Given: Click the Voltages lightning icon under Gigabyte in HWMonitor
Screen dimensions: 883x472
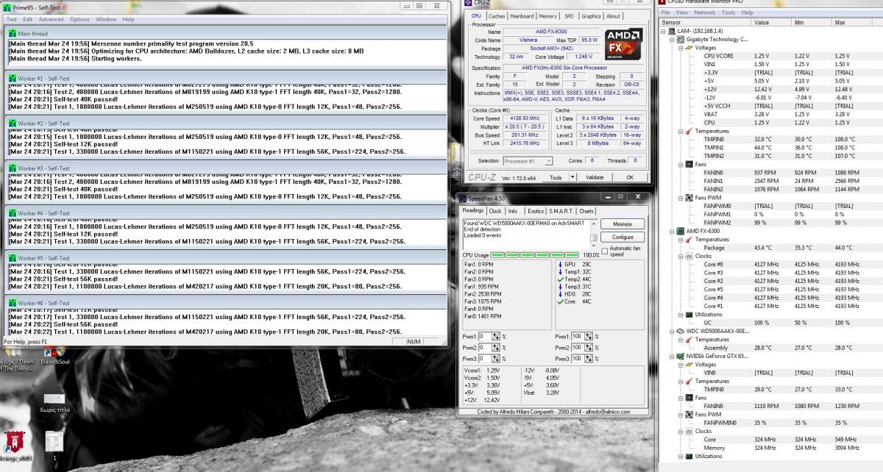Looking at the screenshot, I should point(689,48).
